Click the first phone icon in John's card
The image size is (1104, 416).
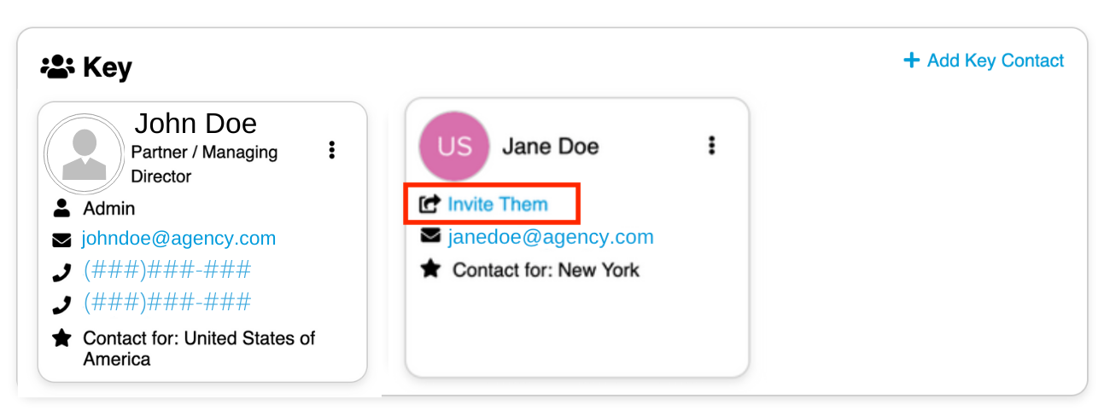[x=61, y=273]
